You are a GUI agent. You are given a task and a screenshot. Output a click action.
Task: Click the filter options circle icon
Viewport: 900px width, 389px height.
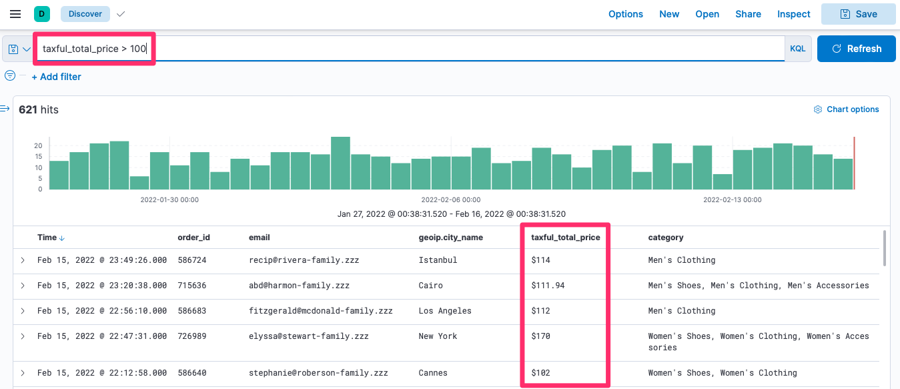pos(10,75)
